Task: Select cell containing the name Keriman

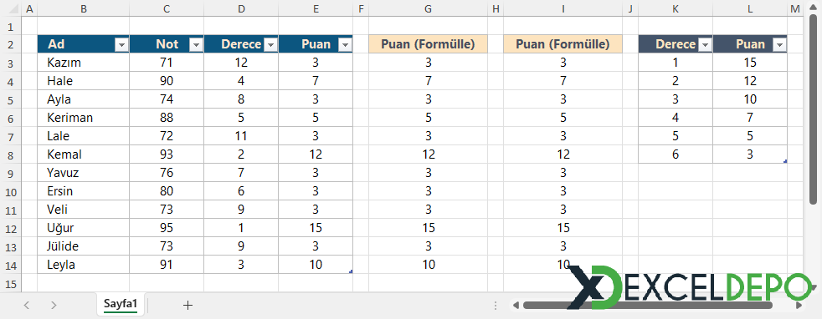Action: click(84, 118)
